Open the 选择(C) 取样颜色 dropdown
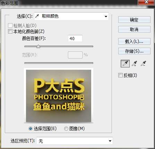The width and height of the screenshot is (155, 149). pos(71,16)
